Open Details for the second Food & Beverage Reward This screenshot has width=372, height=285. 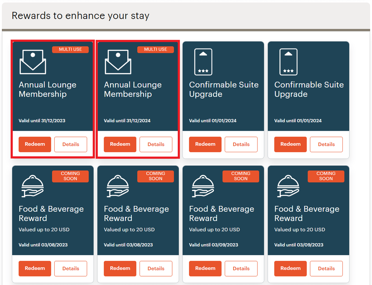[156, 269]
